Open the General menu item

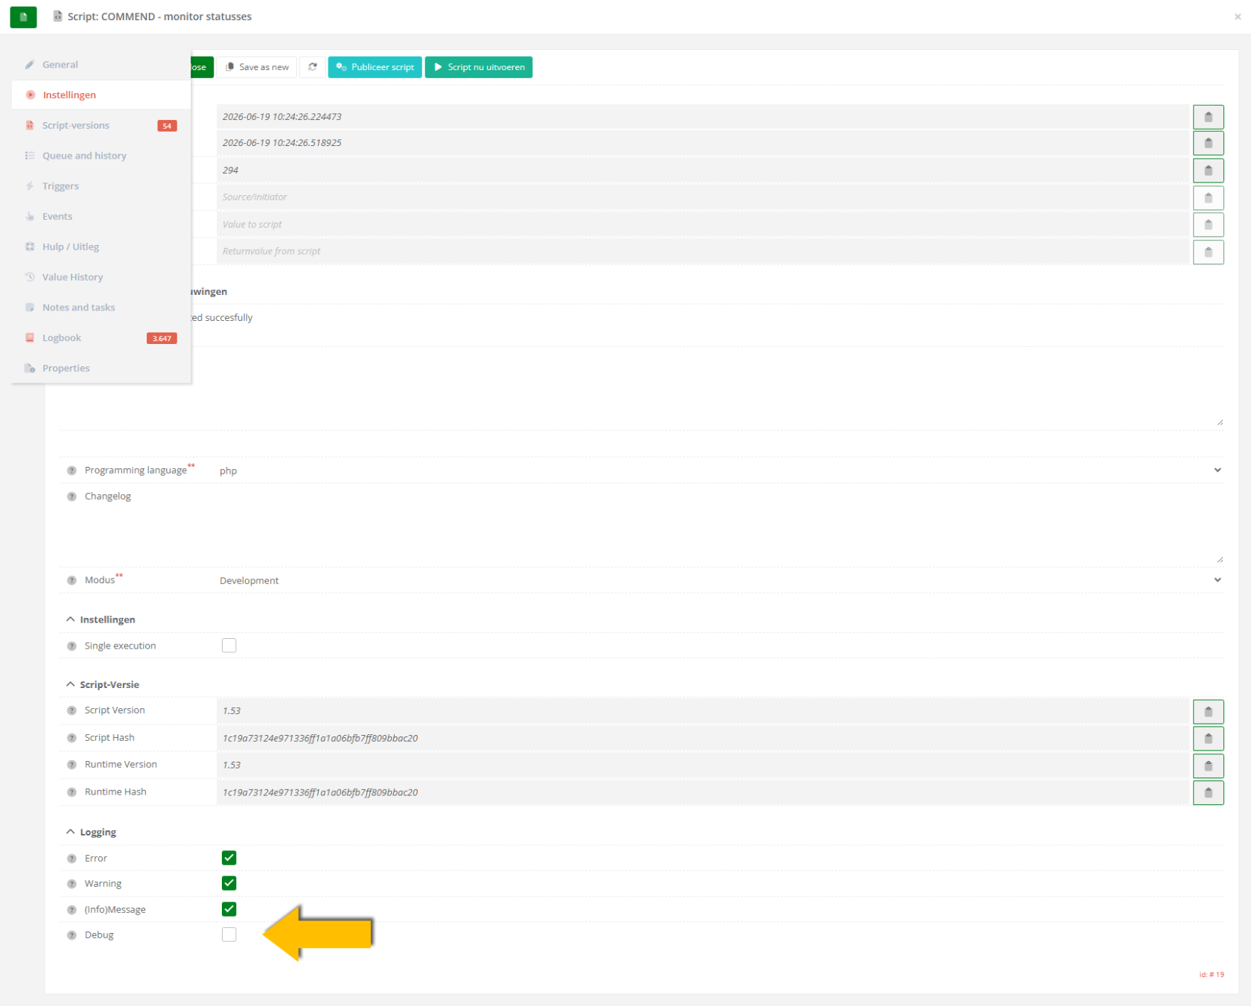pyautogui.click(x=101, y=65)
